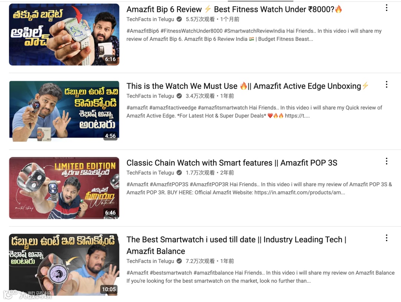
Task: Click #AmazfitBip6 hashtag in first description
Action: (143, 31)
